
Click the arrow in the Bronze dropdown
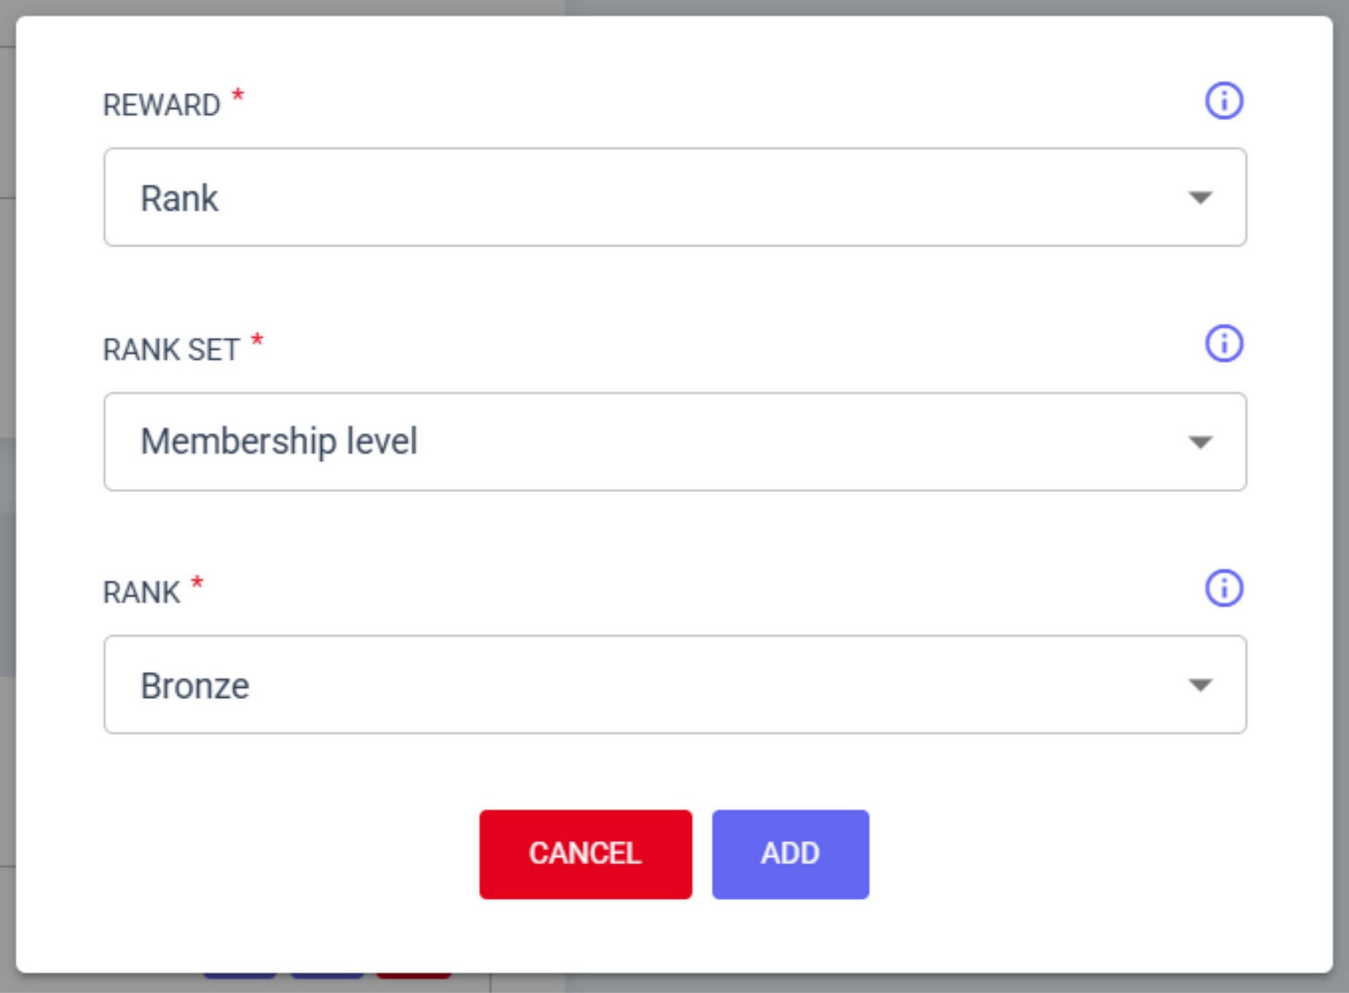1199,685
